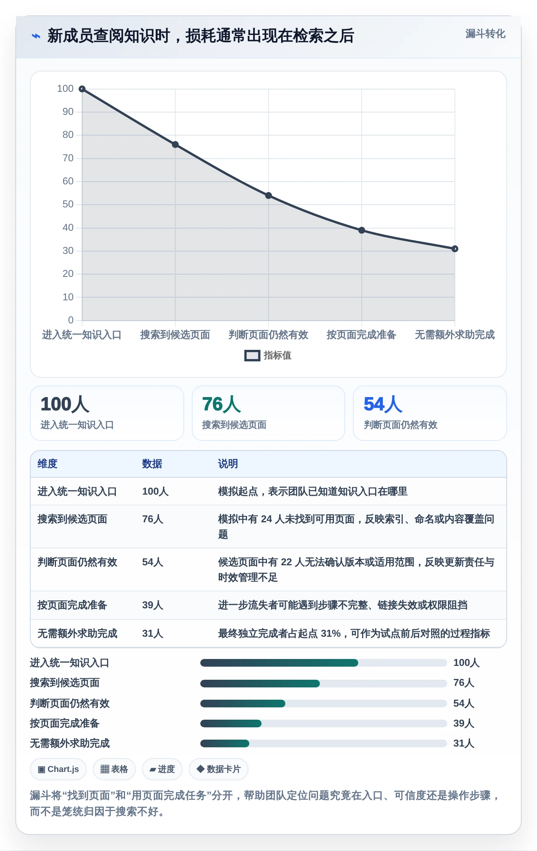Select table row 按页面完成准备
The width and height of the screenshot is (537, 851).
click(x=268, y=605)
